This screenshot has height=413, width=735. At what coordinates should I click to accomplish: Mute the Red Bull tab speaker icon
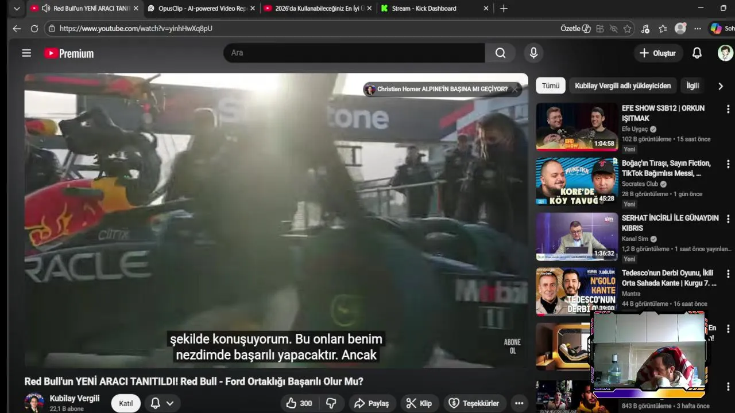(45, 9)
